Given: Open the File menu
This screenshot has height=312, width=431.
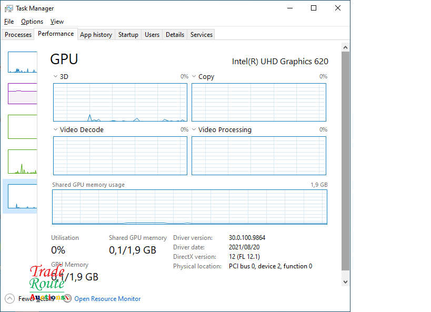Looking at the screenshot, I should coord(9,22).
